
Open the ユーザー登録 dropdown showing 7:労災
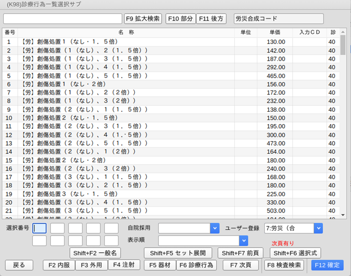pos(318,228)
